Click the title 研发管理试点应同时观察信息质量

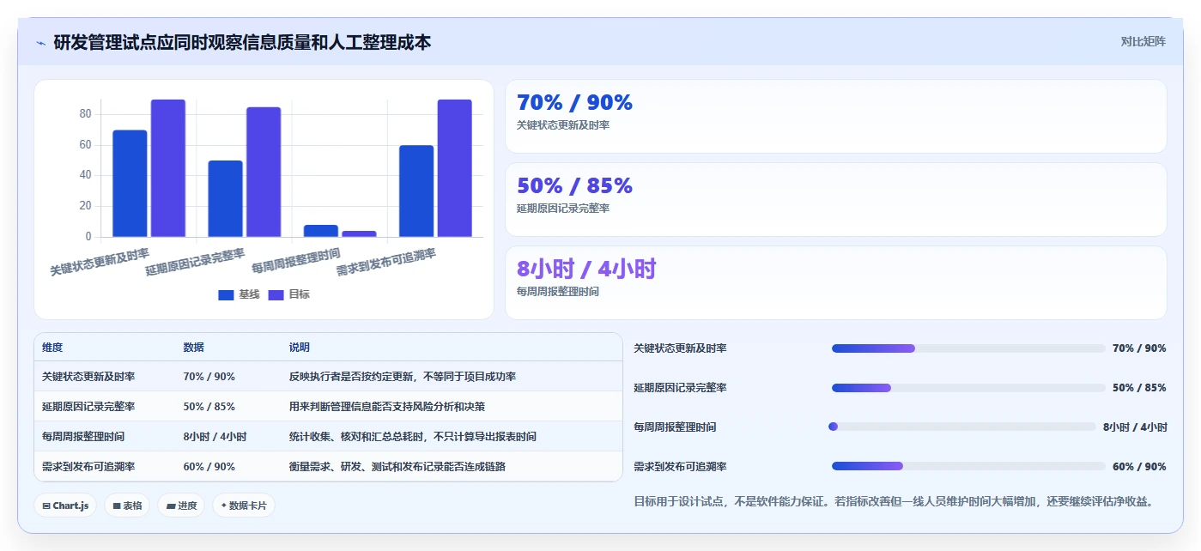click(x=242, y=42)
